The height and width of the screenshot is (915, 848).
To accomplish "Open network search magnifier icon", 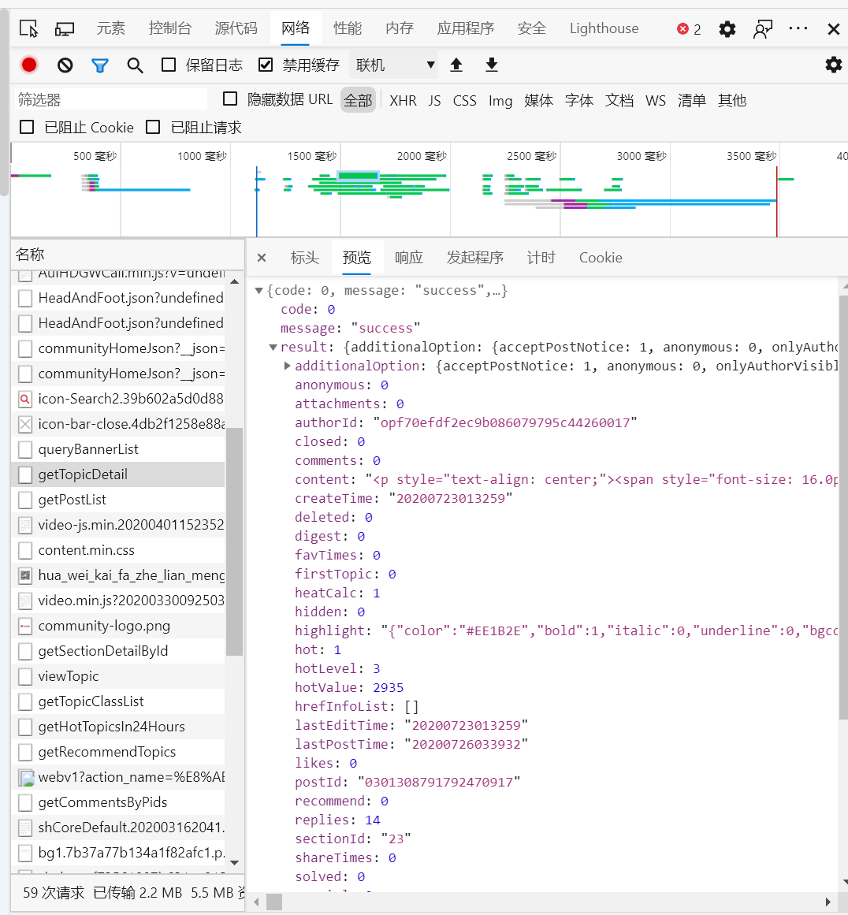I will click(135, 65).
